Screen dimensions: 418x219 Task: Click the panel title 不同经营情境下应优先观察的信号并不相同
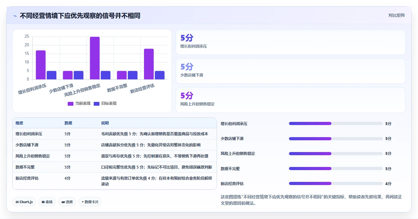tap(80, 16)
